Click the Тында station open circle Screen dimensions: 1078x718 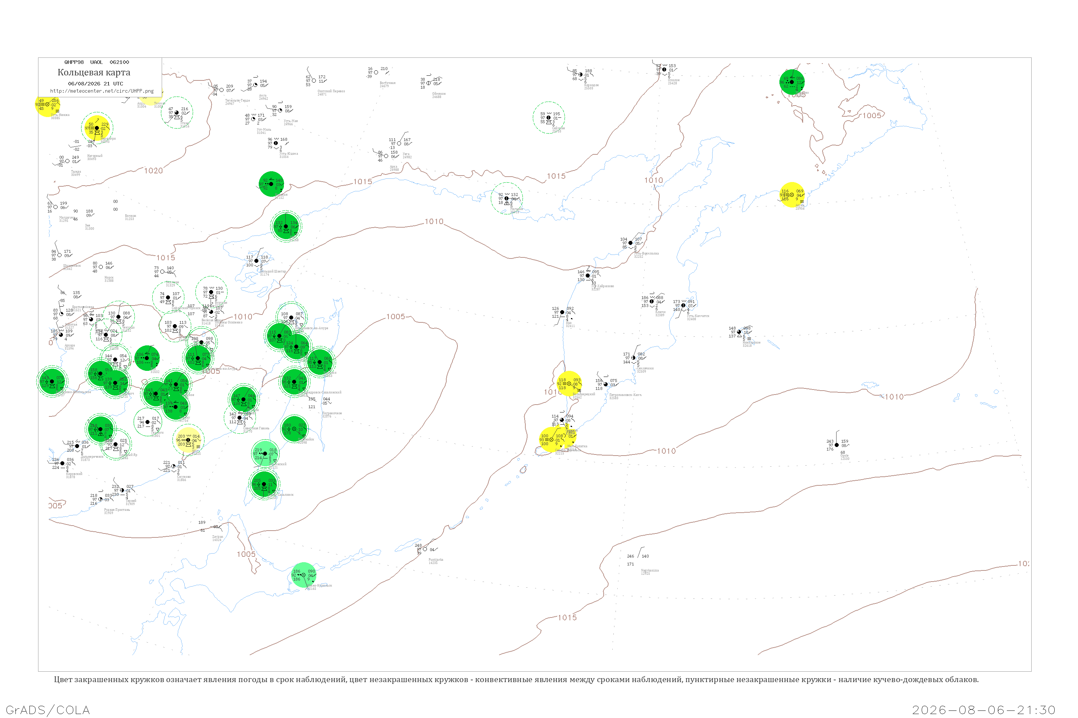[x=68, y=161]
